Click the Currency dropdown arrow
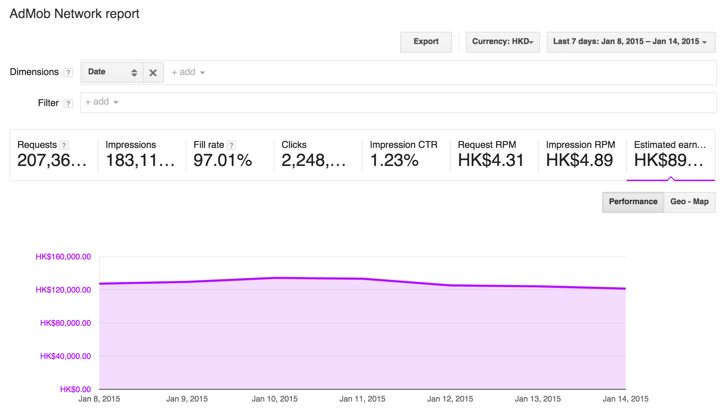The height and width of the screenshot is (412, 725). [x=531, y=42]
